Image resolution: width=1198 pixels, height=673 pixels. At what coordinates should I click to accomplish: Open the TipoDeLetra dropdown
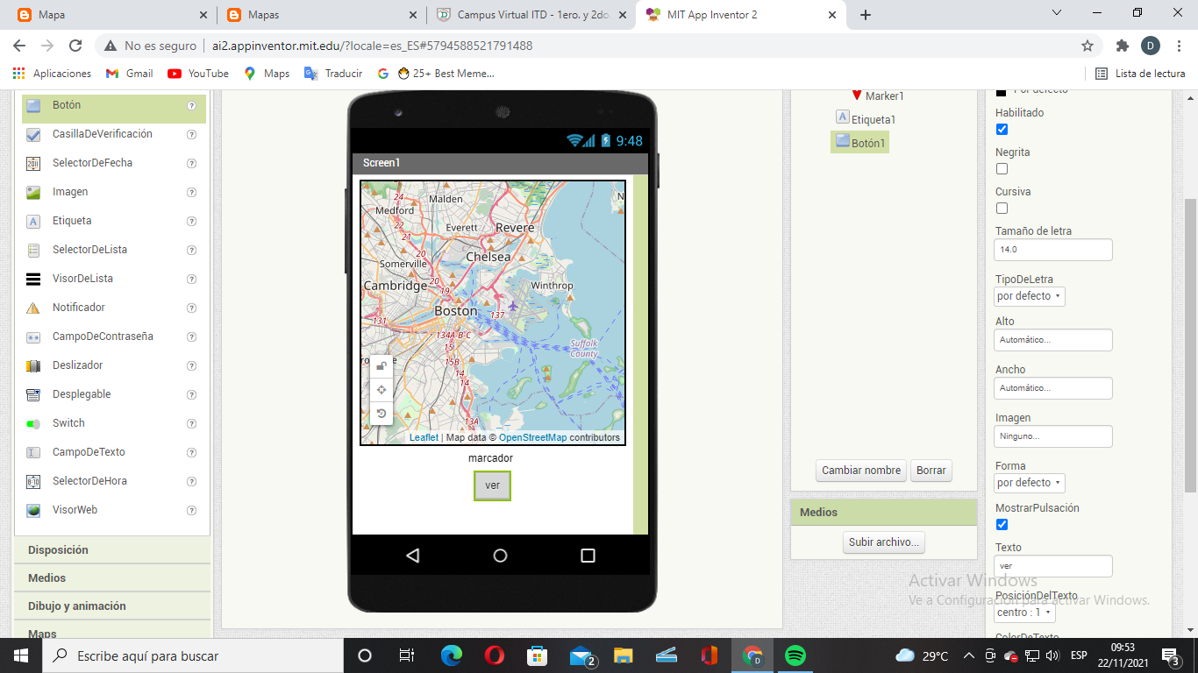[x=1030, y=296]
